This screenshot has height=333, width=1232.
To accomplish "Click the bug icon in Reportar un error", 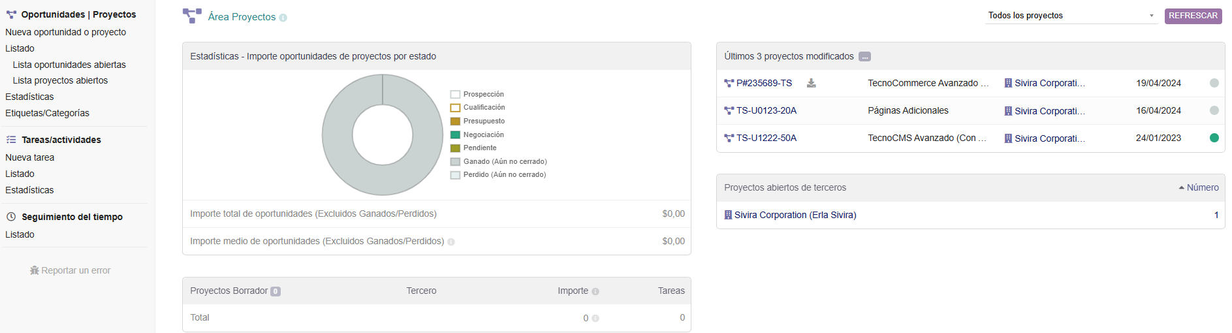I will [x=35, y=270].
